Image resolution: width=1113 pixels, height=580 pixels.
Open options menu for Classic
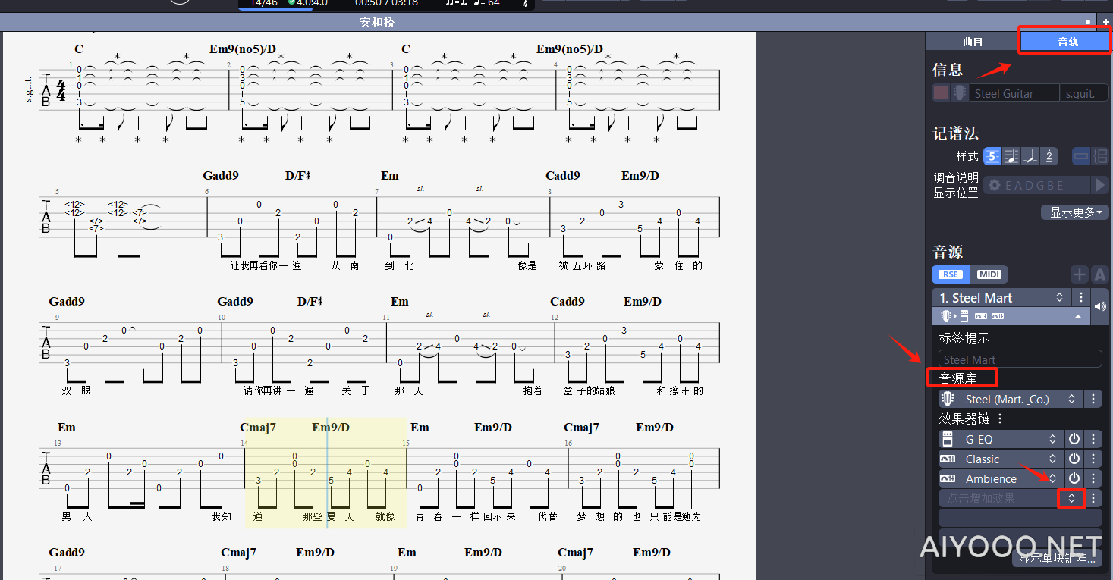[1093, 459]
